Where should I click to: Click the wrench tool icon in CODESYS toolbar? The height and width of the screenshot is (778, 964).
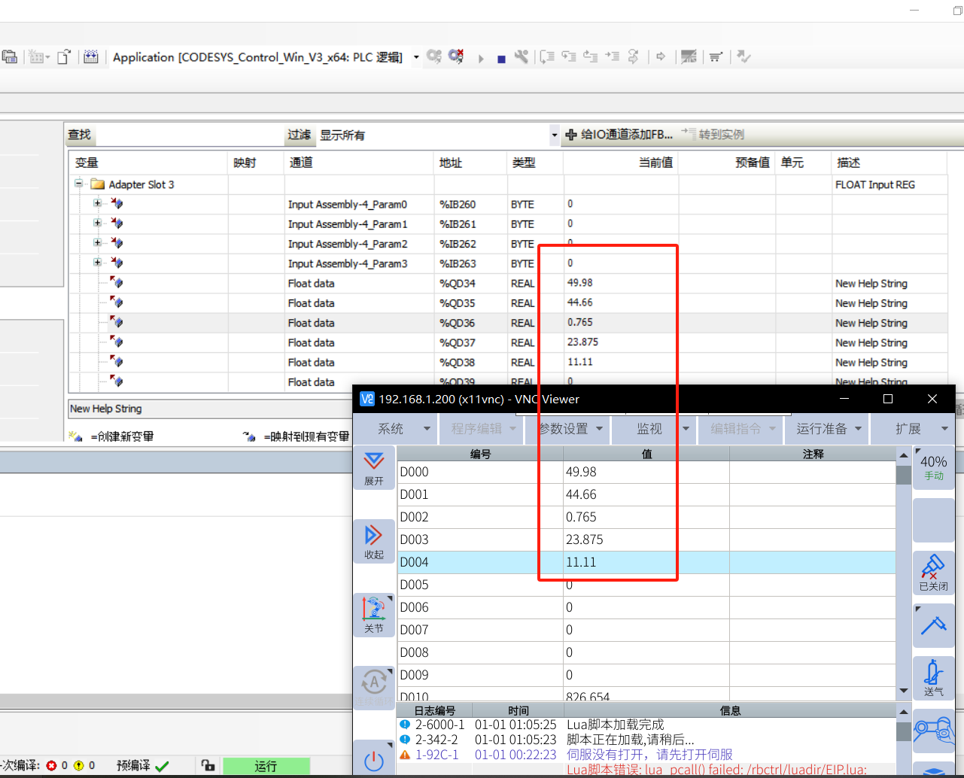coord(521,57)
